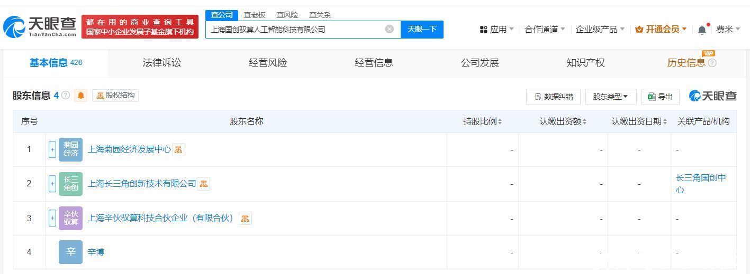Sort by 持股比例 column

(x=482, y=121)
